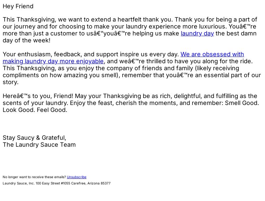
Task: Open the "laundry day" hyperlink
Action: (x=197, y=33)
